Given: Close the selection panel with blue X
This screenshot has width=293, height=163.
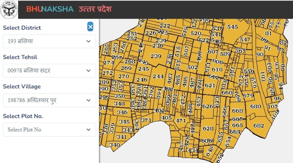Looking at the screenshot, I should [x=90, y=27].
